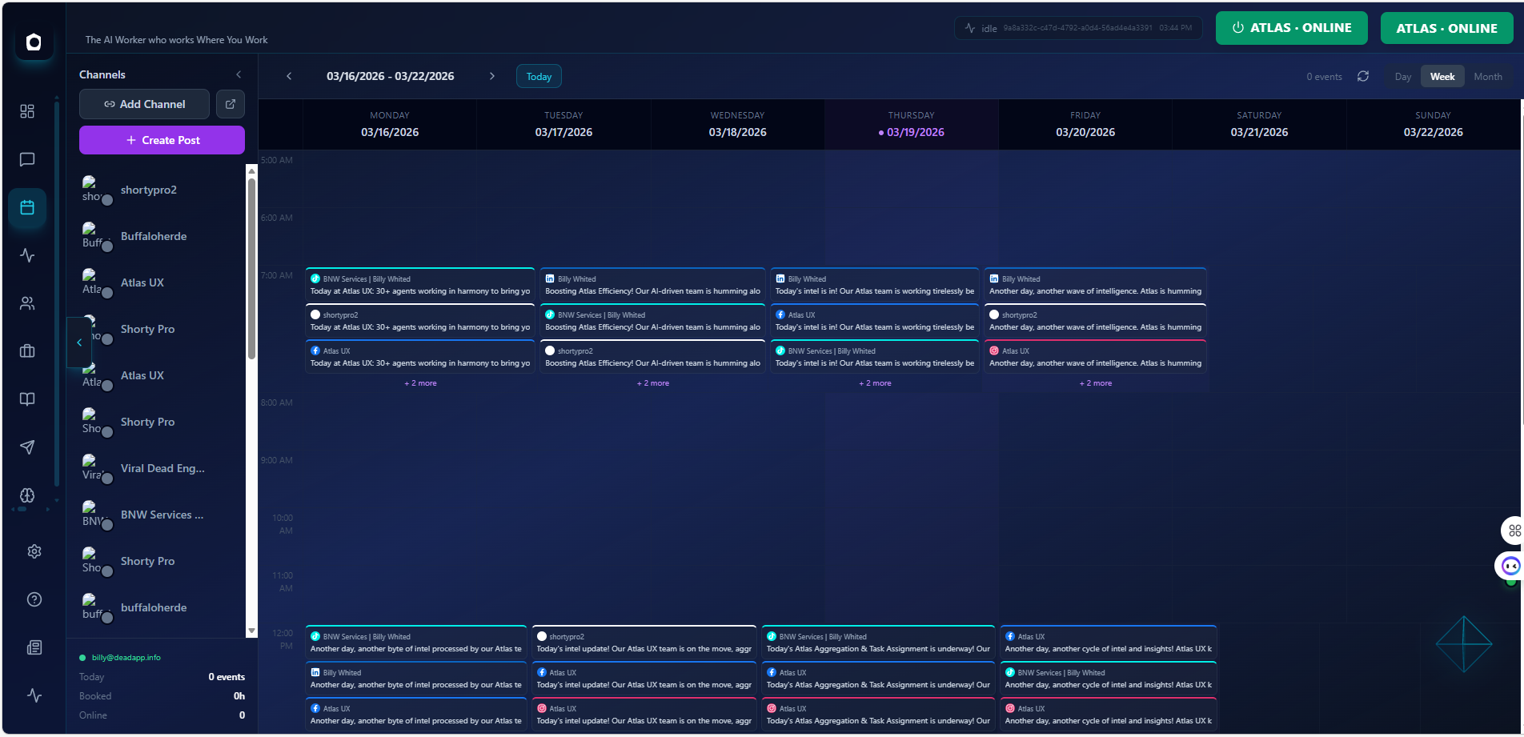
Task: Open the AI brain icon in sidebar
Action: click(27, 495)
